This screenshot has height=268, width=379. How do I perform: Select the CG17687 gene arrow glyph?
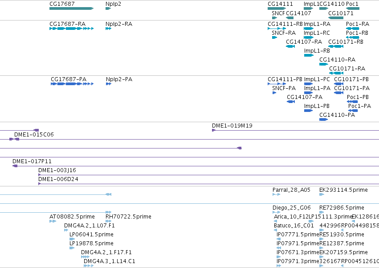pyautogui.click(x=71, y=8)
